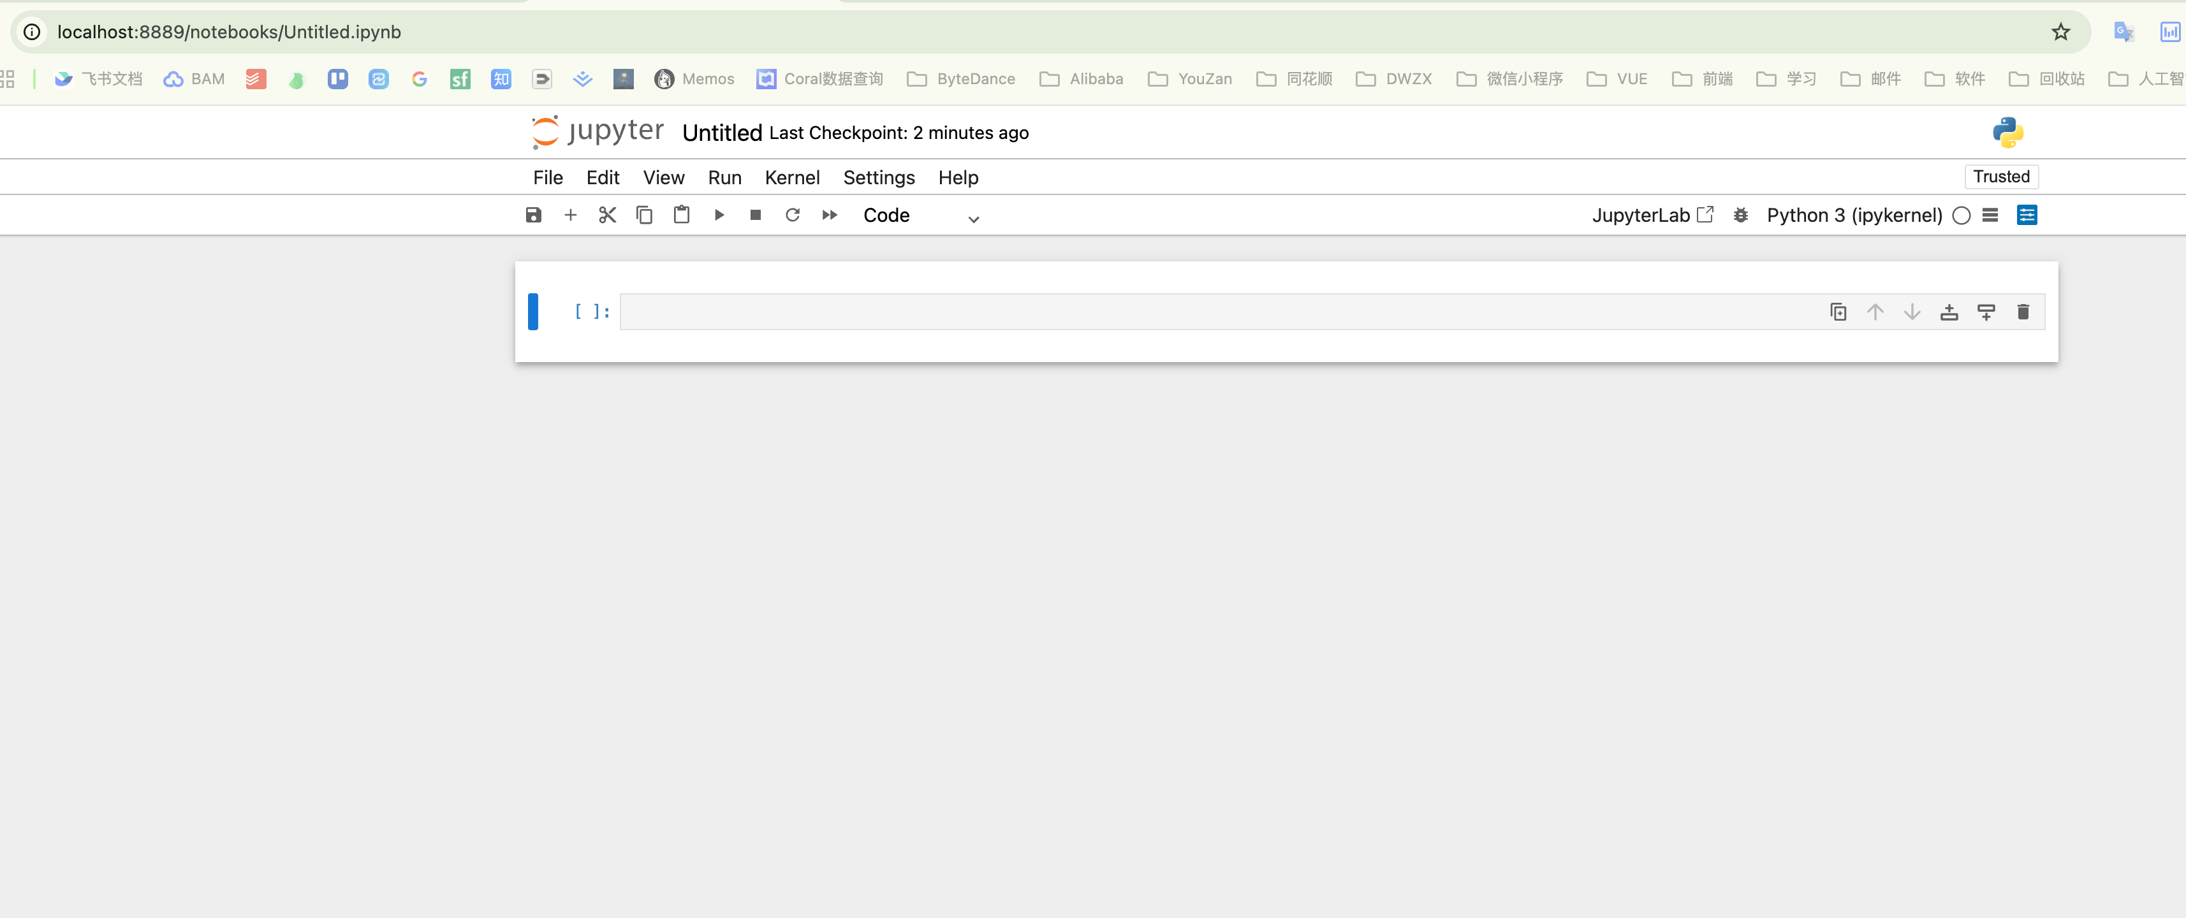
Task: Bookmark this page with star icon
Action: tap(2060, 33)
